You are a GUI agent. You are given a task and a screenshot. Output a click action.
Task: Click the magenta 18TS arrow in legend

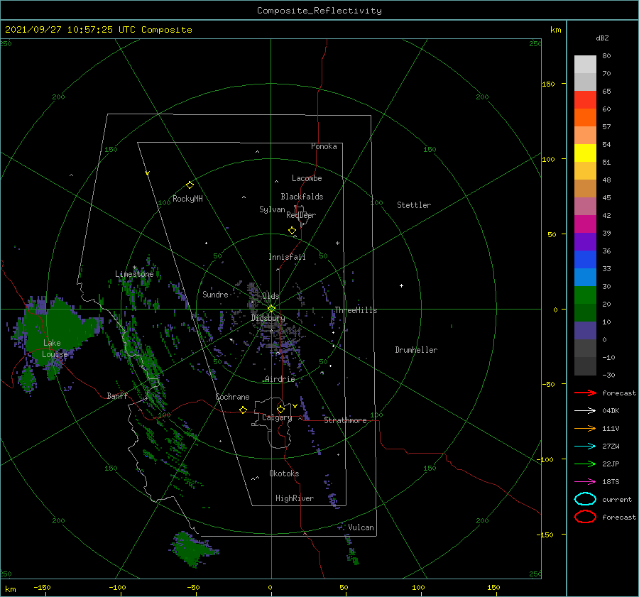pos(585,482)
